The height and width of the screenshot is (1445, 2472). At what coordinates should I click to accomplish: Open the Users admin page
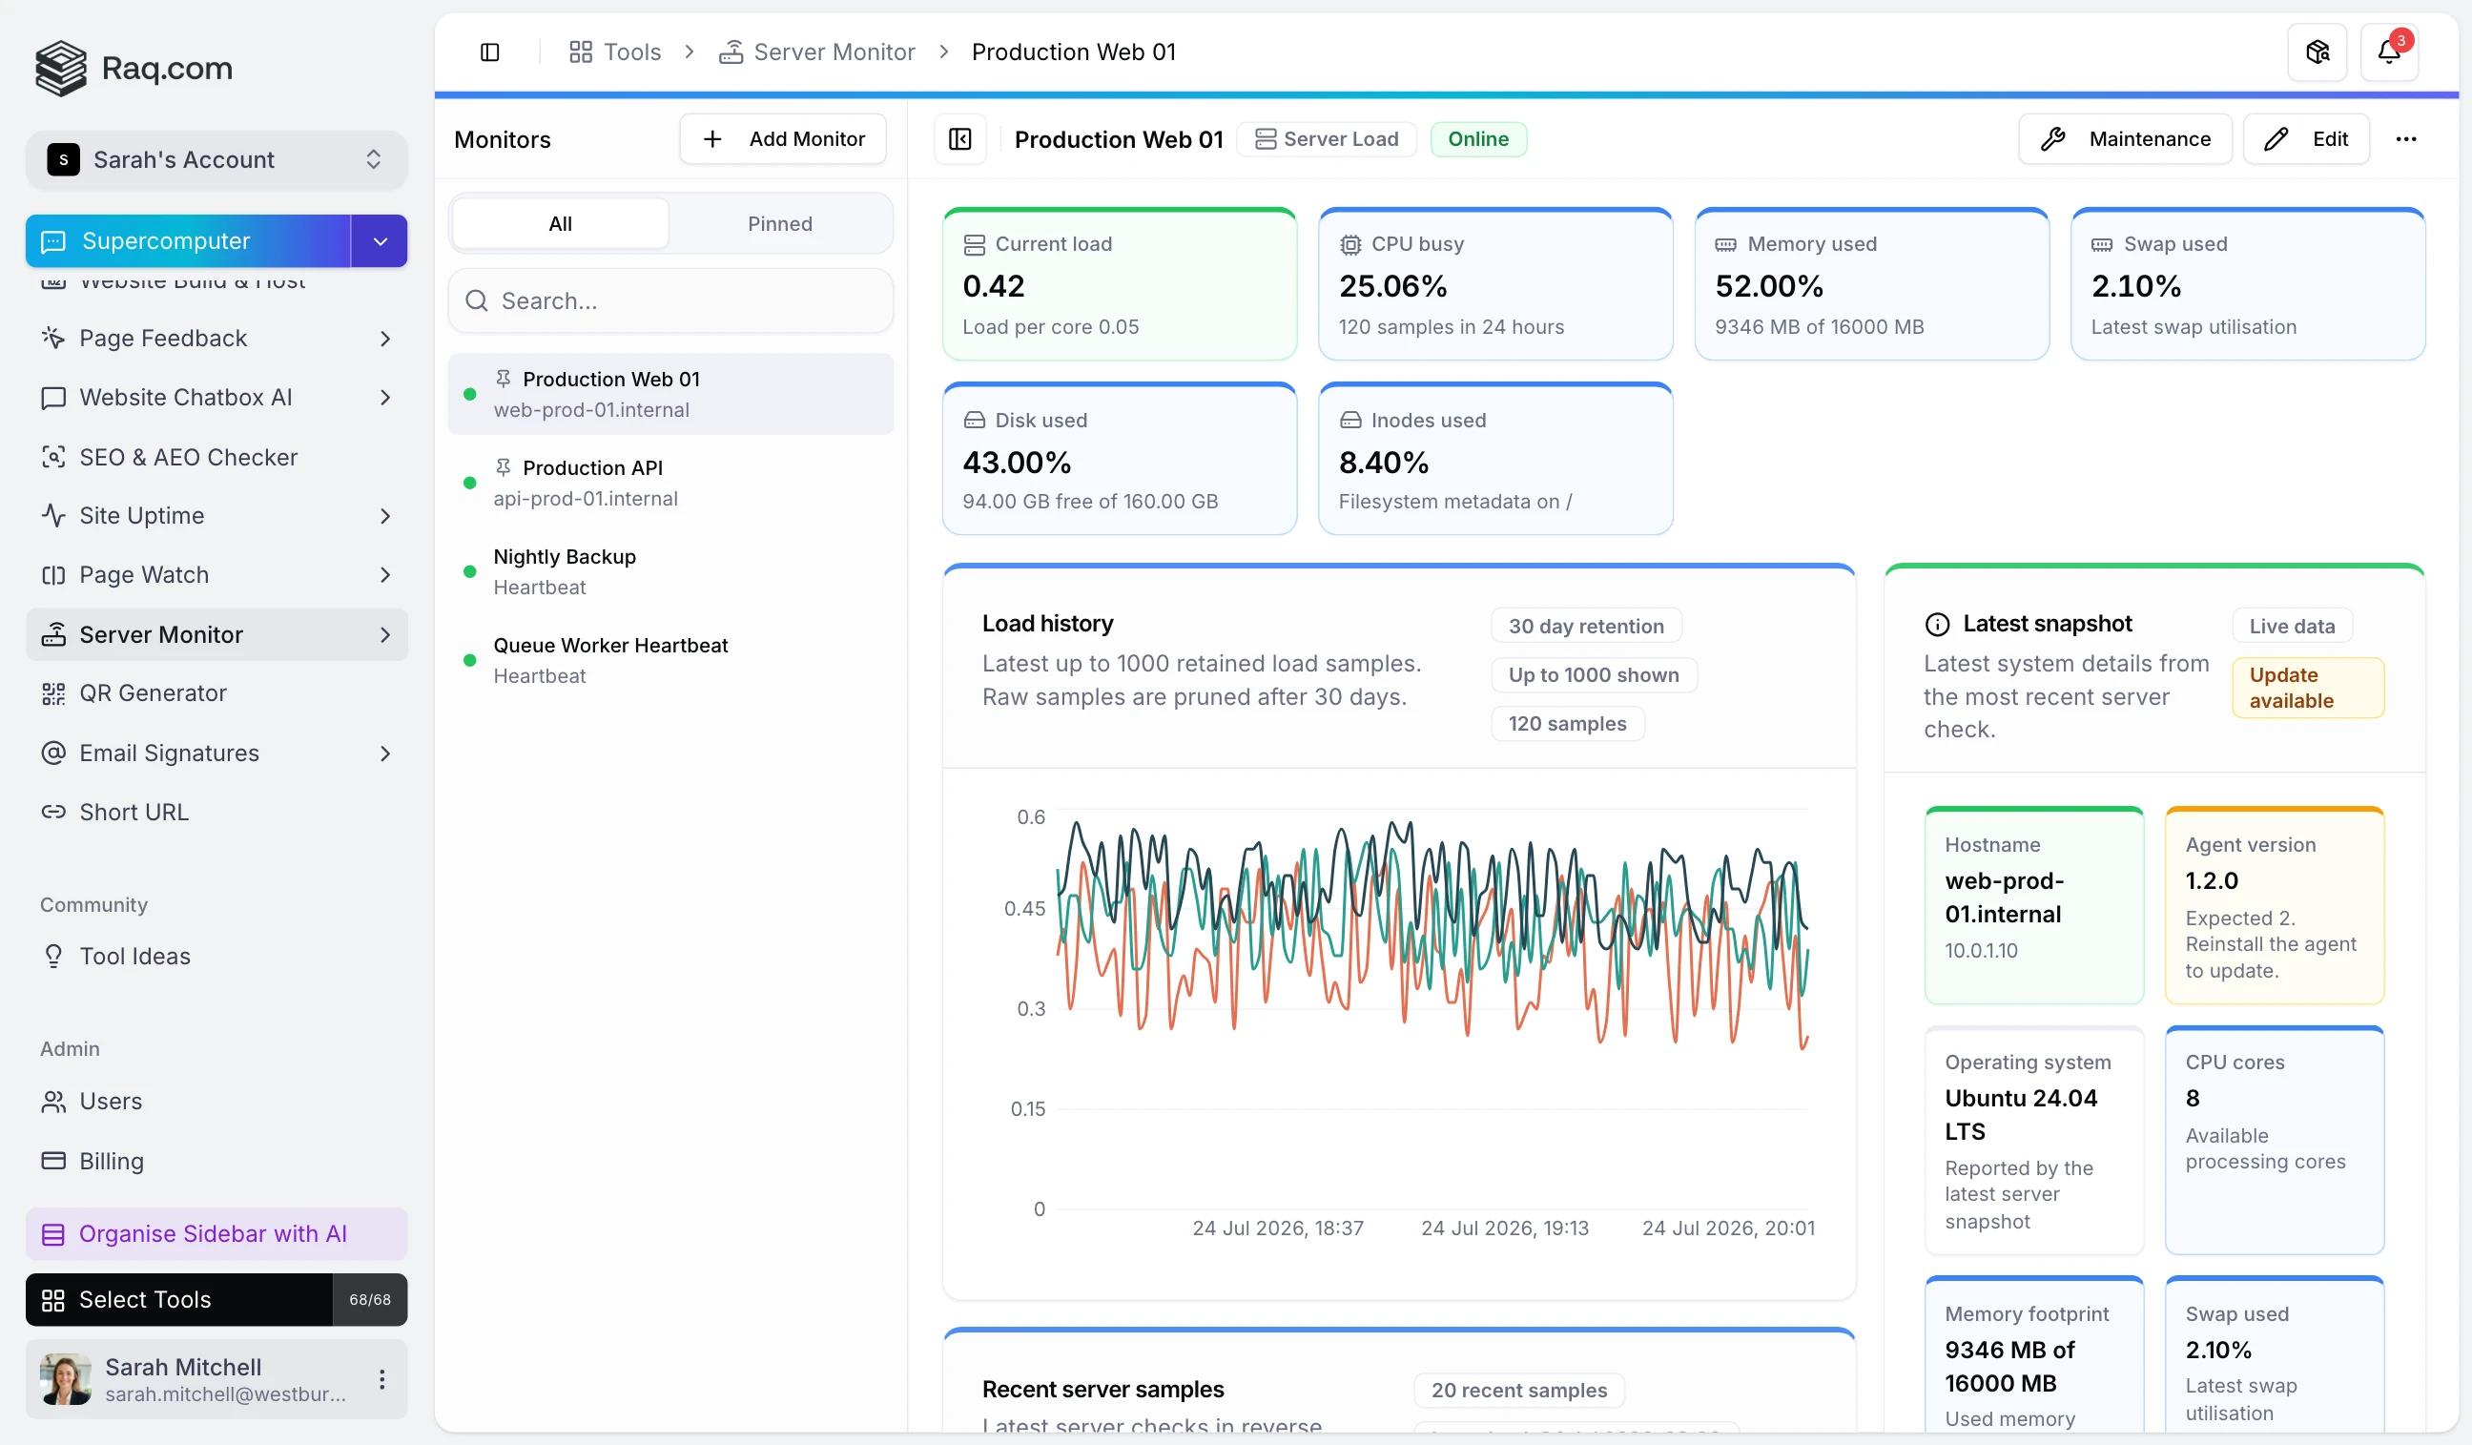point(216,1102)
